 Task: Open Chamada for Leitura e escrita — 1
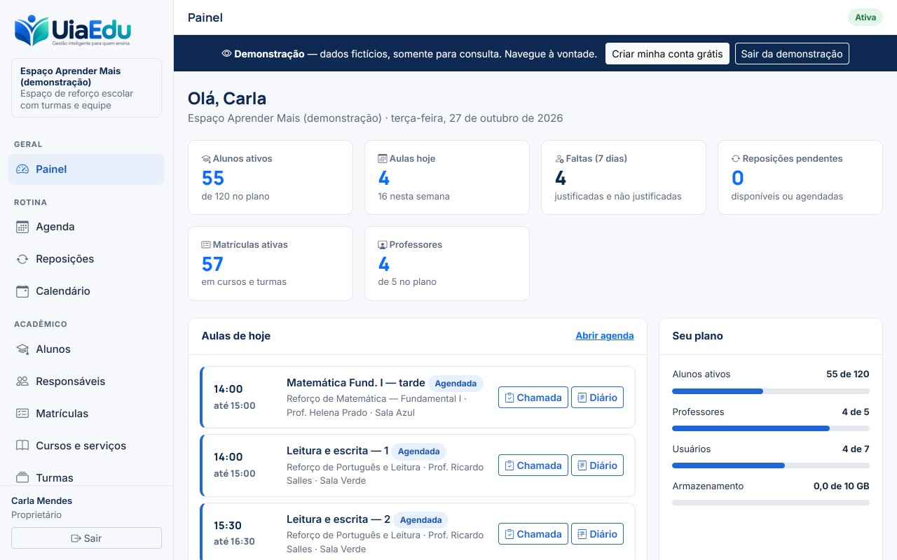[533, 465]
